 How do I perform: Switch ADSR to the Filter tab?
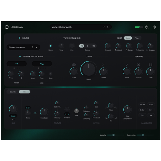(137, 38)
